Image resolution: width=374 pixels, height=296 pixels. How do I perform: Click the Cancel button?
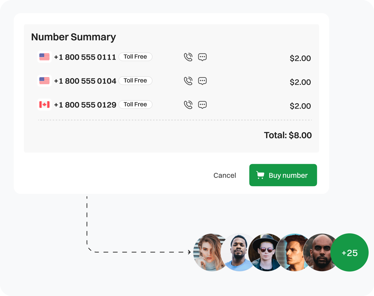click(225, 175)
